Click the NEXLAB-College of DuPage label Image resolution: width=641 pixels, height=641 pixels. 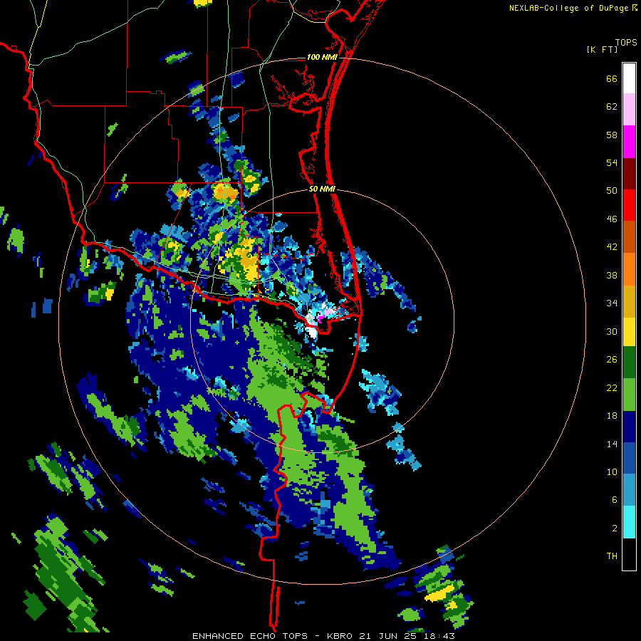click(x=568, y=8)
